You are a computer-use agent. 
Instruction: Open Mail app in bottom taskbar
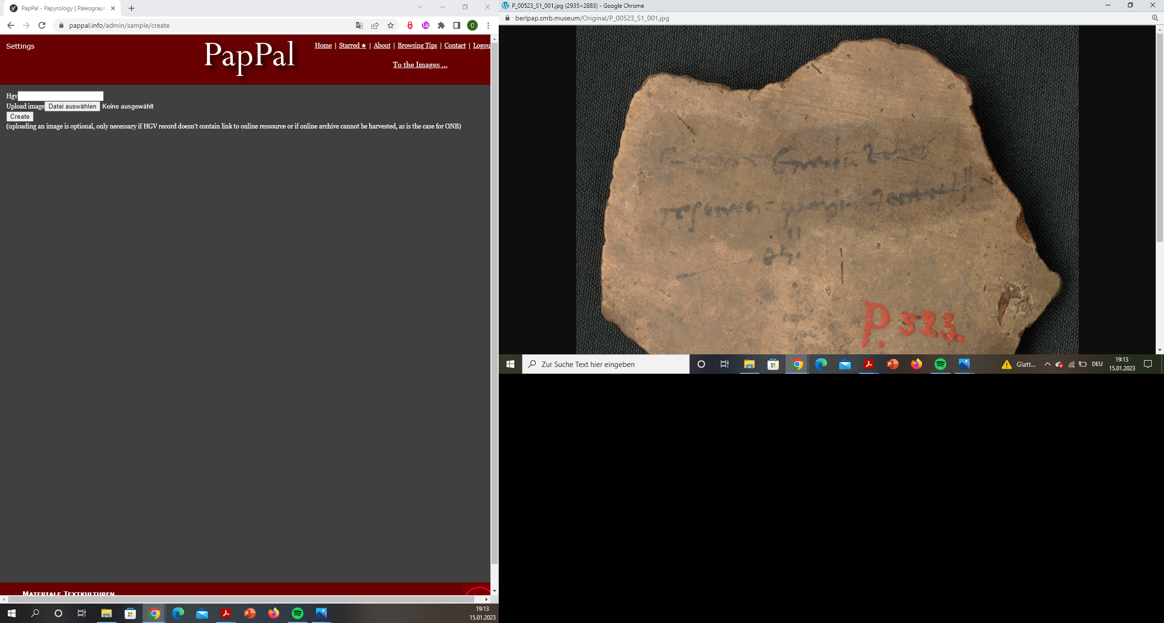coord(202,613)
